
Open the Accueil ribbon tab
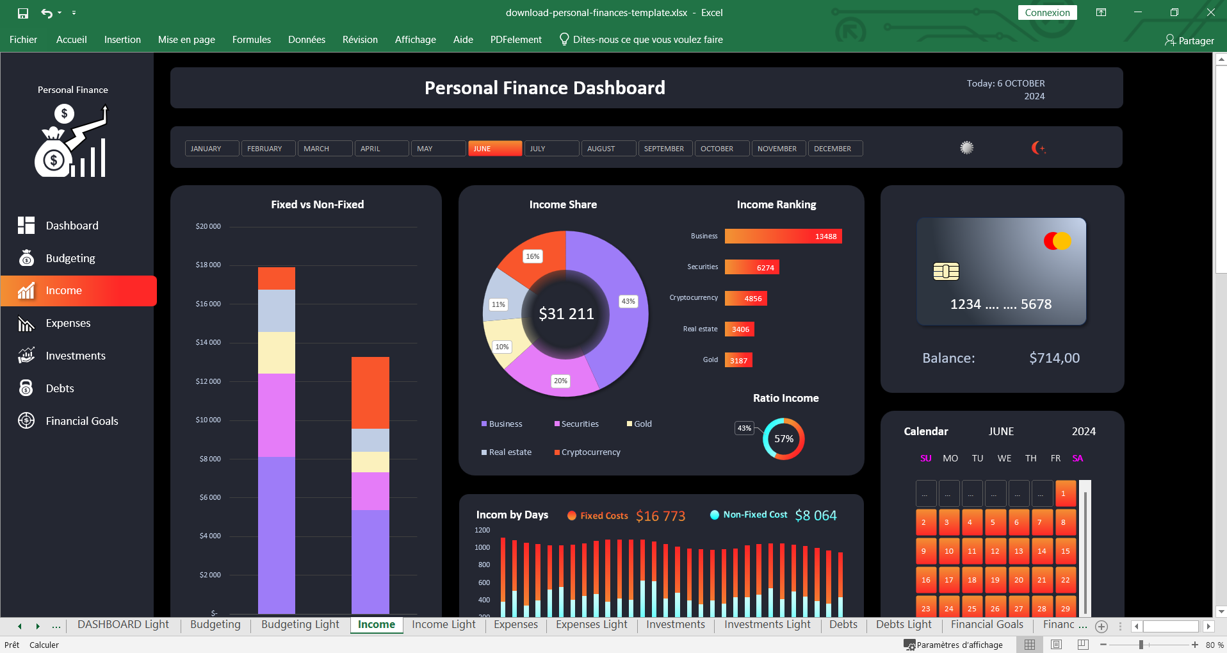coord(71,40)
